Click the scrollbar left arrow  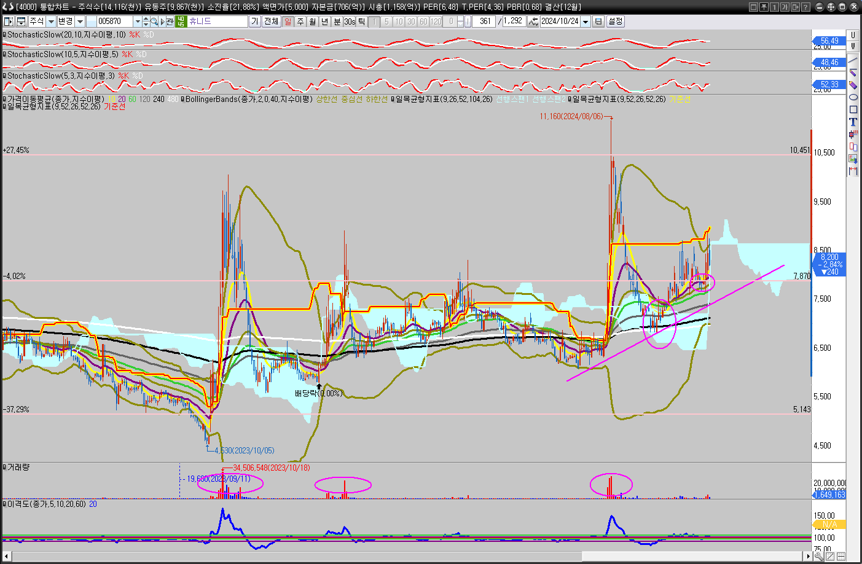7,557
